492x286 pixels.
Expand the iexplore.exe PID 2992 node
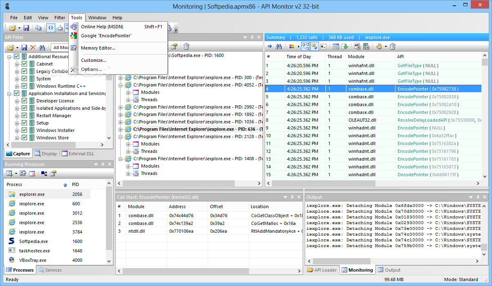[x=121, y=107]
